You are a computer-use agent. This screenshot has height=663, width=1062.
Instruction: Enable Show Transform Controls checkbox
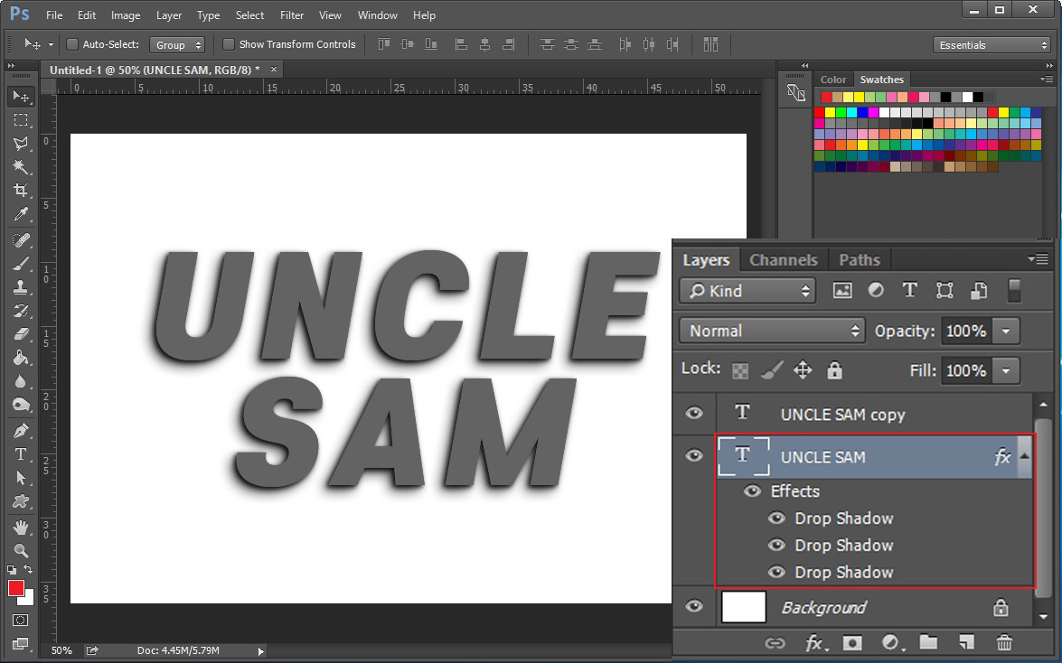[x=229, y=44]
